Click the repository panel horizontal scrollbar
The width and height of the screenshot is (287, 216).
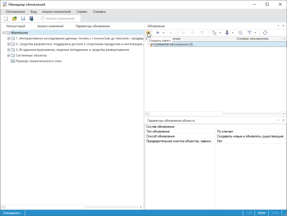point(45,207)
